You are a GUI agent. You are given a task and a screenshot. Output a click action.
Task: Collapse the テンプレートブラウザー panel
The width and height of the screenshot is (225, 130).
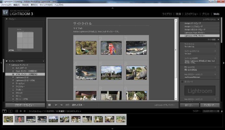(6, 61)
